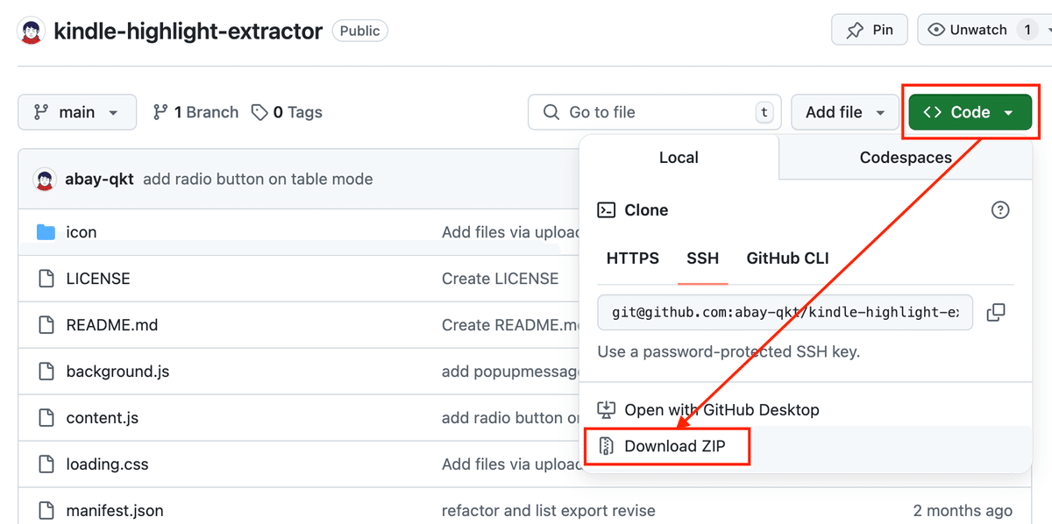
Task: Select the GitHub CLI clone tab
Action: (x=787, y=258)
